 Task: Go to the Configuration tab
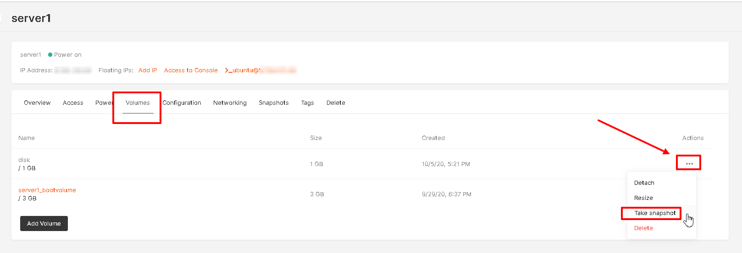coord(182,102)
